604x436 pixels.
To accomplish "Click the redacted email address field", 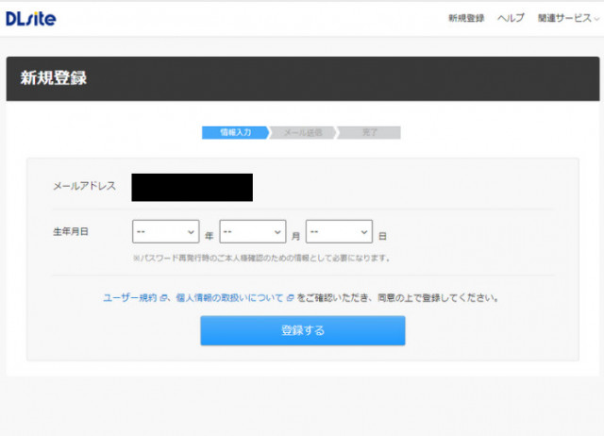I will 193,188.
